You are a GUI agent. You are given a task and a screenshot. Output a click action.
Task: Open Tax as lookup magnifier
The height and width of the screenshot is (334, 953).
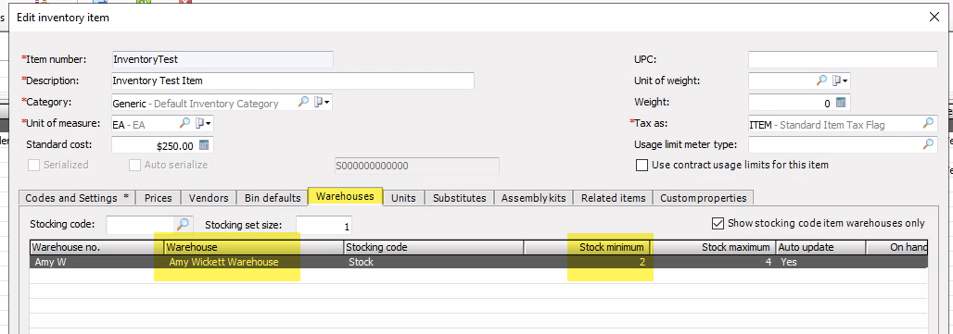[x=928, y=124]
